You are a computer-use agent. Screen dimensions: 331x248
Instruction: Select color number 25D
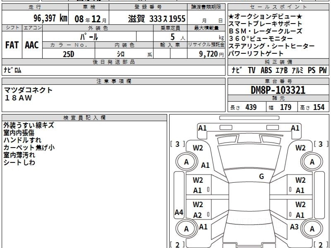[x=68, y=54]
